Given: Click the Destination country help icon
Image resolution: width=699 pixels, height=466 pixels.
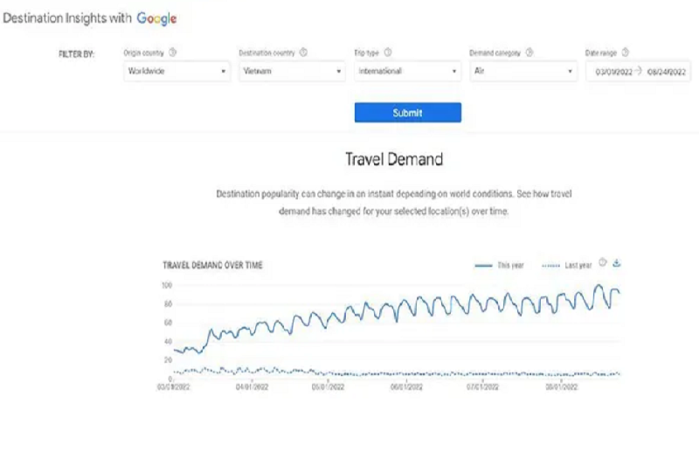Looking at the screenshot, I should tap(303, 52).
